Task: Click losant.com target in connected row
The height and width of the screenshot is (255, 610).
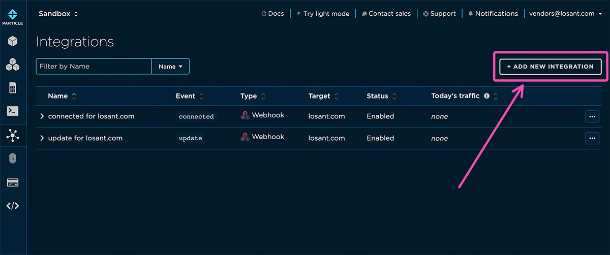Action: pyautogui.click(x=327, y=116)
